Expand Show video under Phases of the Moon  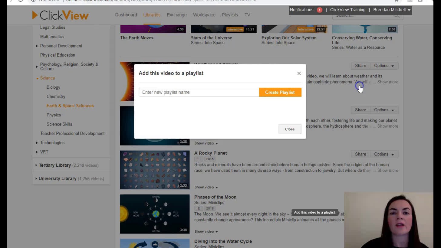206,231
